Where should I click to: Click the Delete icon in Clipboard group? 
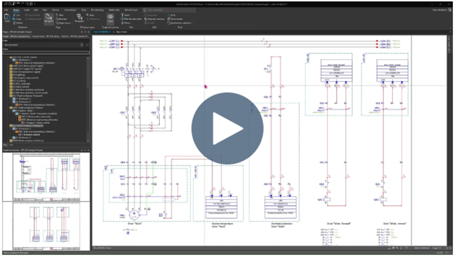coord(17,23)
